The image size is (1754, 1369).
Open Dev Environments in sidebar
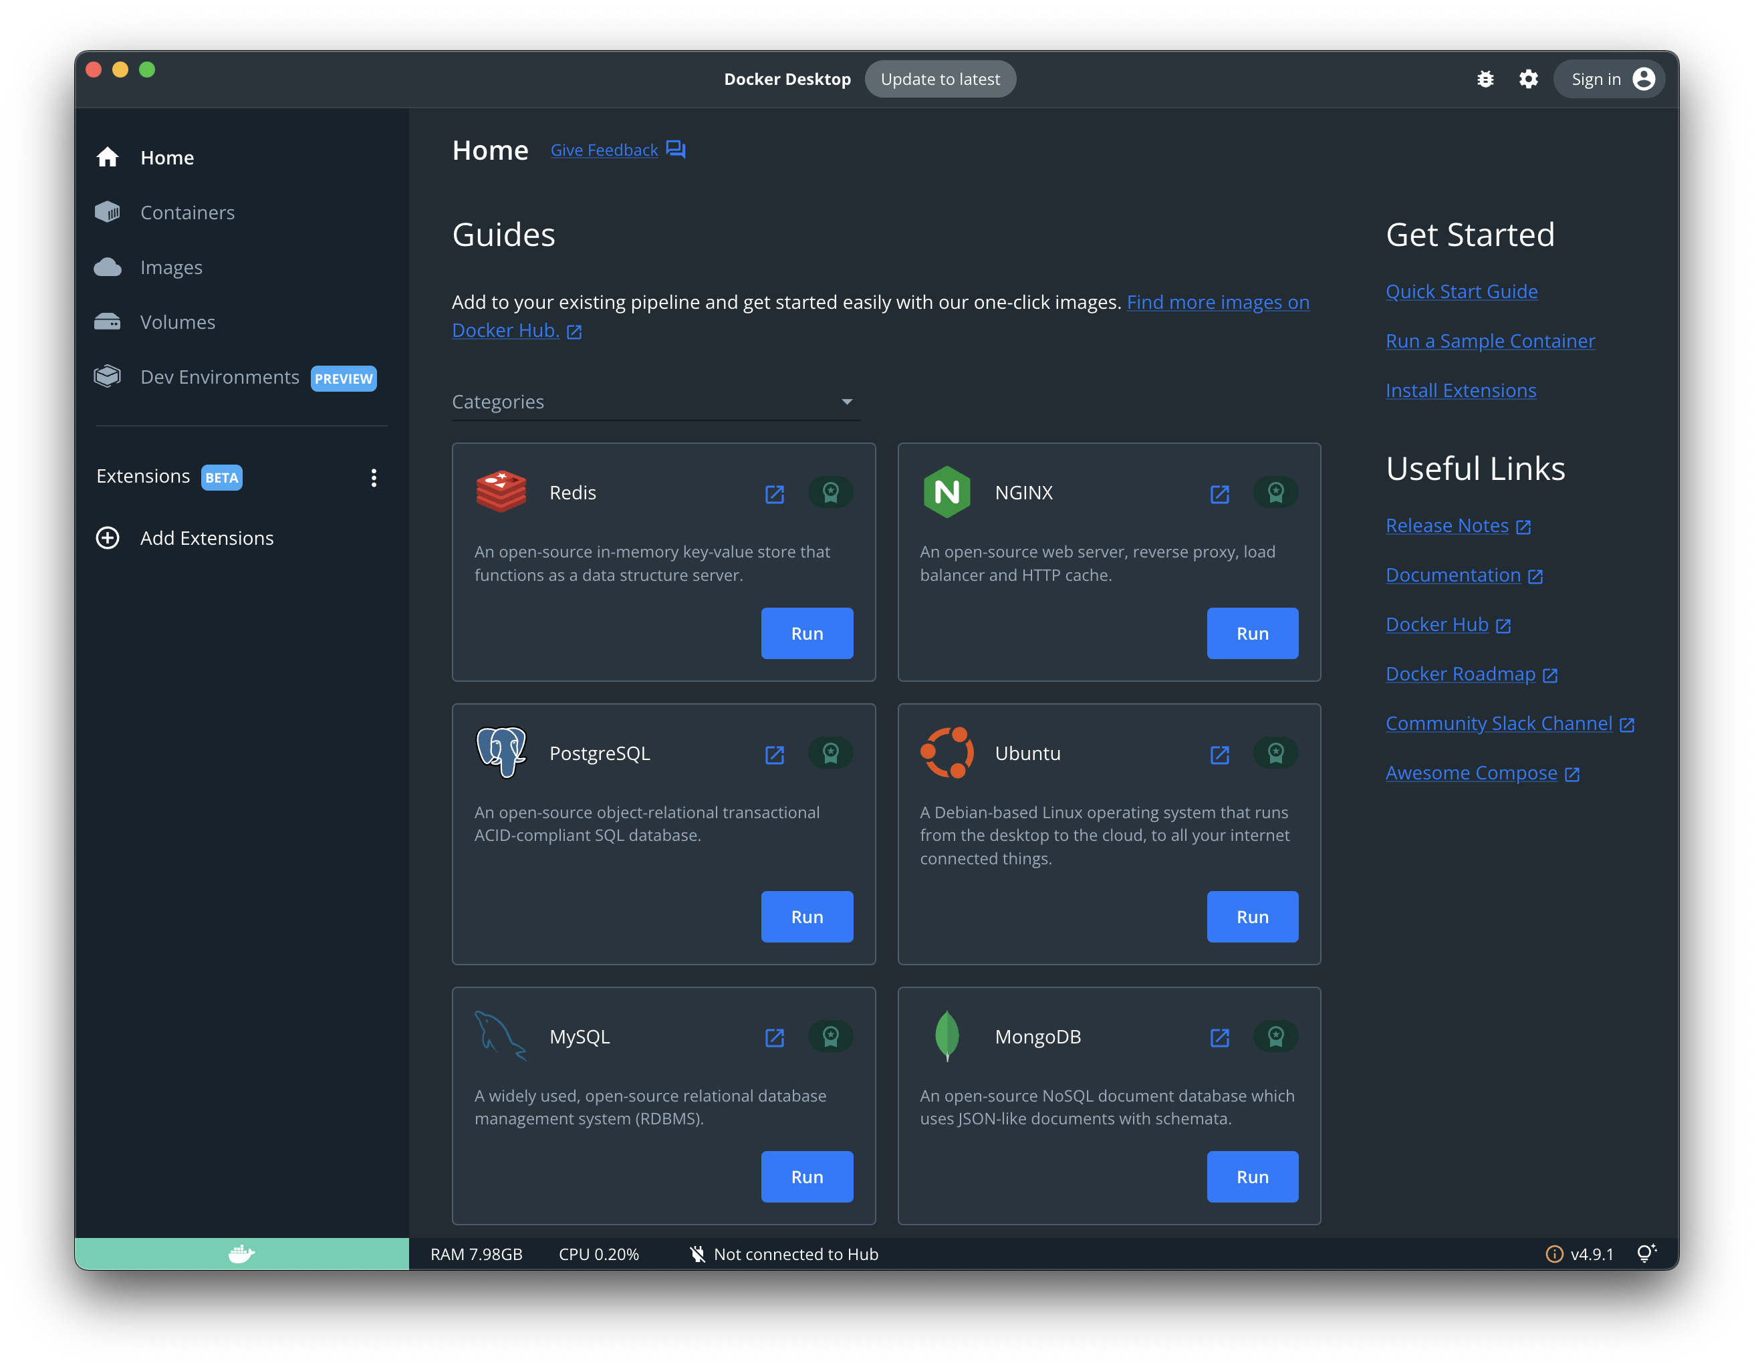tap(241, 376)
